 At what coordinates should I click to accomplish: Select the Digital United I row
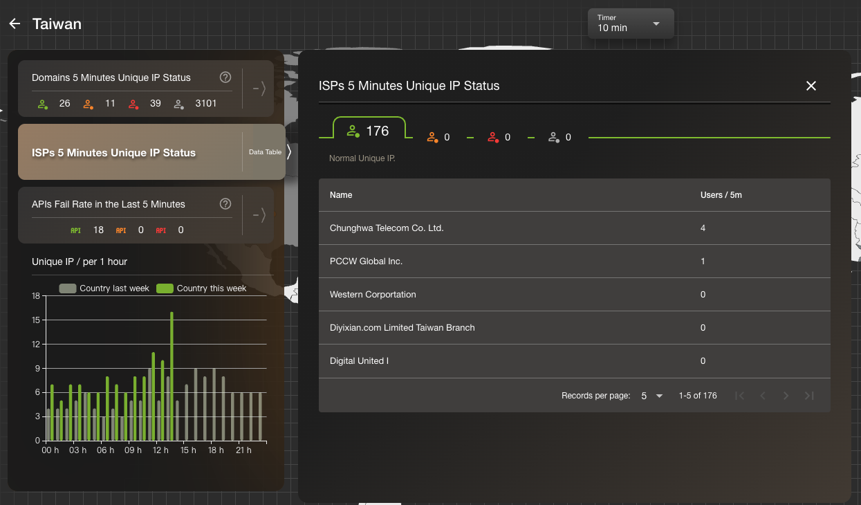[x=575, y=361]
